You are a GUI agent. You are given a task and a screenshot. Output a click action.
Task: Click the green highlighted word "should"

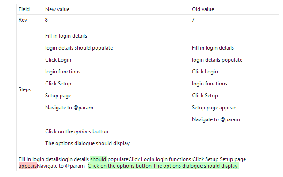99,159
